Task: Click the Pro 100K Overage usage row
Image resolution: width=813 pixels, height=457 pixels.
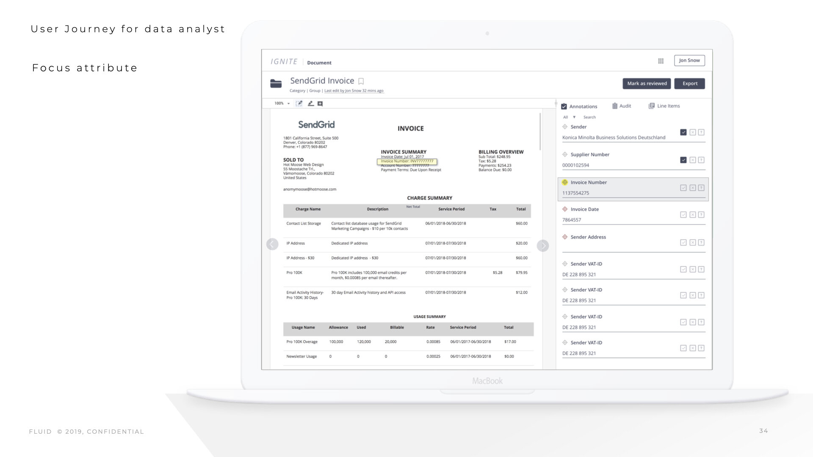Action: [x=408, y=342]
